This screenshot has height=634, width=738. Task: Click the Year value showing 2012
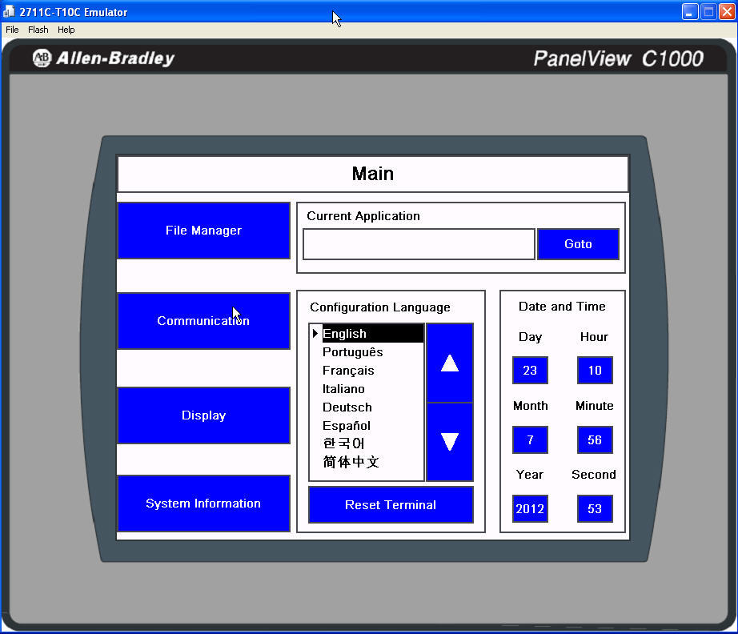[x=530, y=508]
